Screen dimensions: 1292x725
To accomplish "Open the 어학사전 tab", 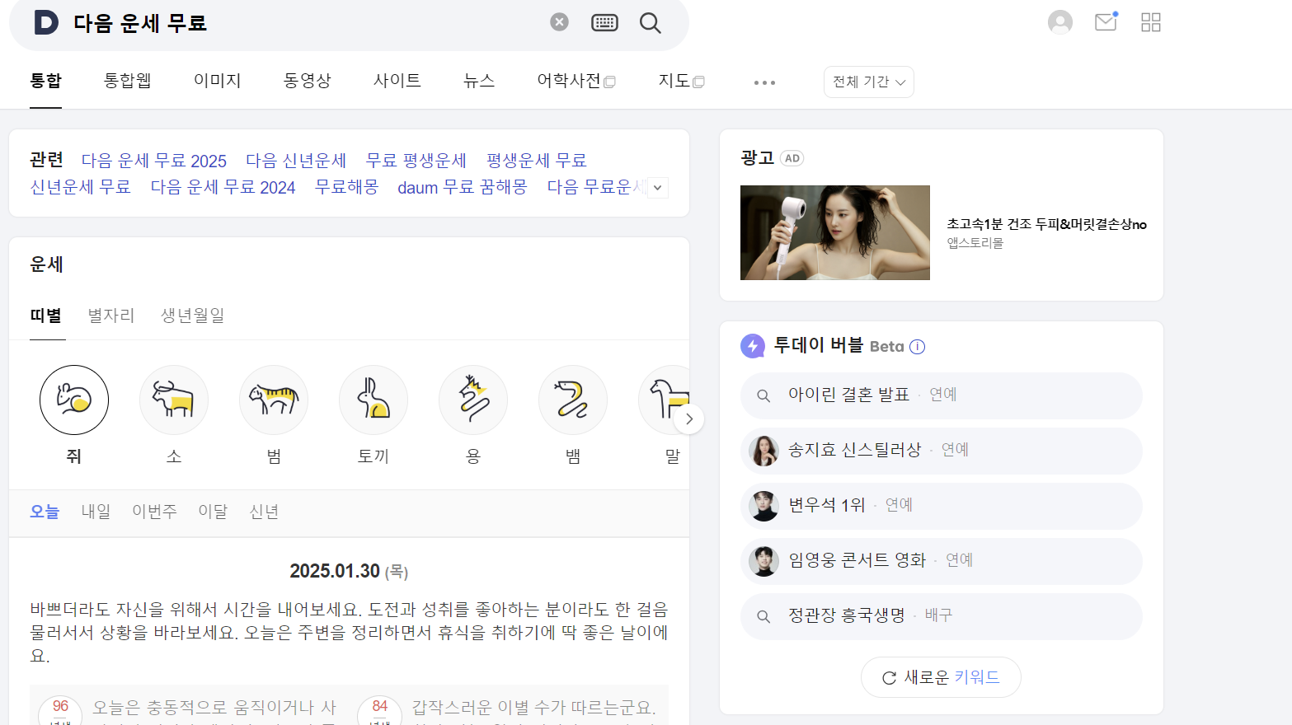I will 576,81.
